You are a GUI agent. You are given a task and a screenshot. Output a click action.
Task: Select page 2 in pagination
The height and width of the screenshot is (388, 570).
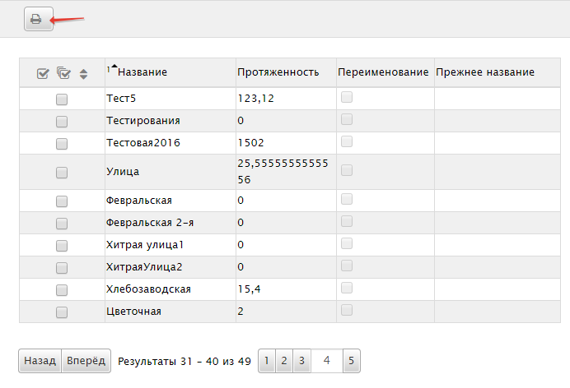click(284, 361)
